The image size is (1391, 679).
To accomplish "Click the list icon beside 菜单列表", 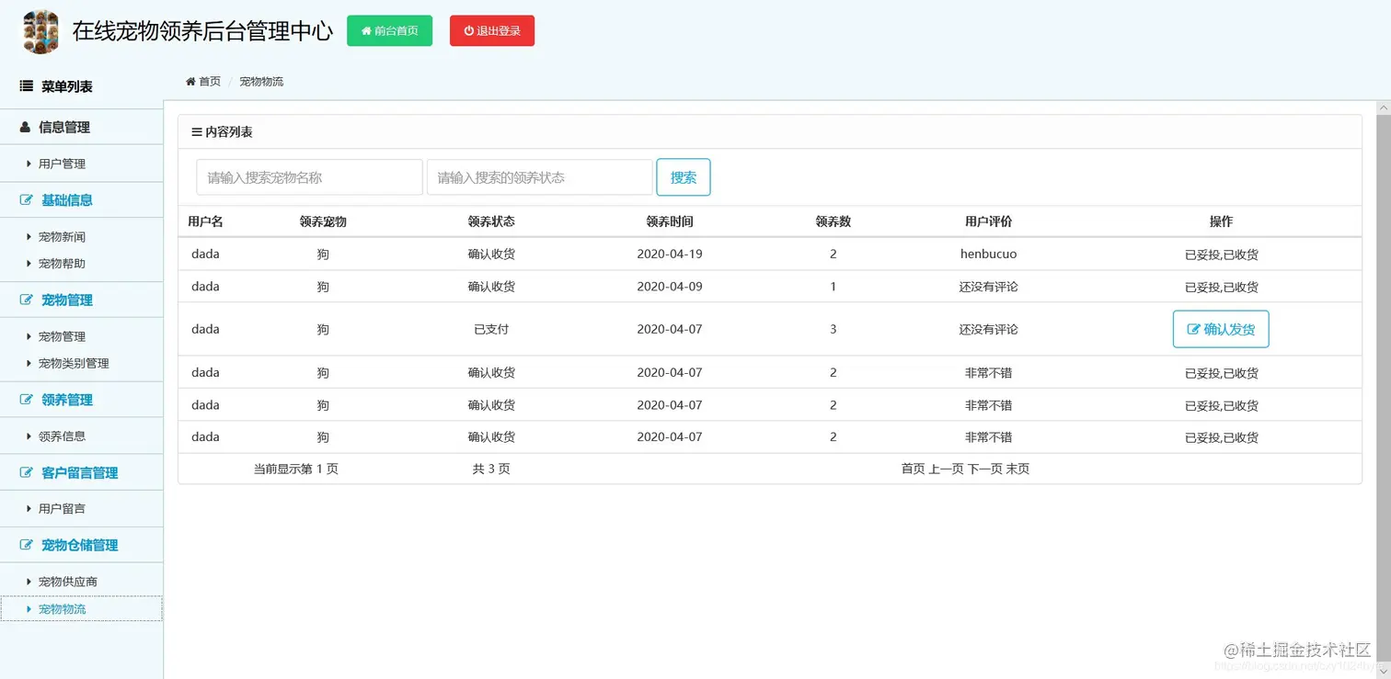I will (x=27, y=86).
